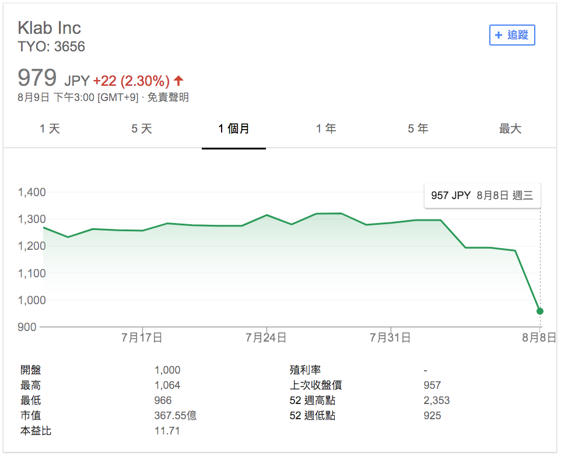This screenshot has width=561, height=456.
Task: Click the 市值 label
Action: click(x=31, y=416)
